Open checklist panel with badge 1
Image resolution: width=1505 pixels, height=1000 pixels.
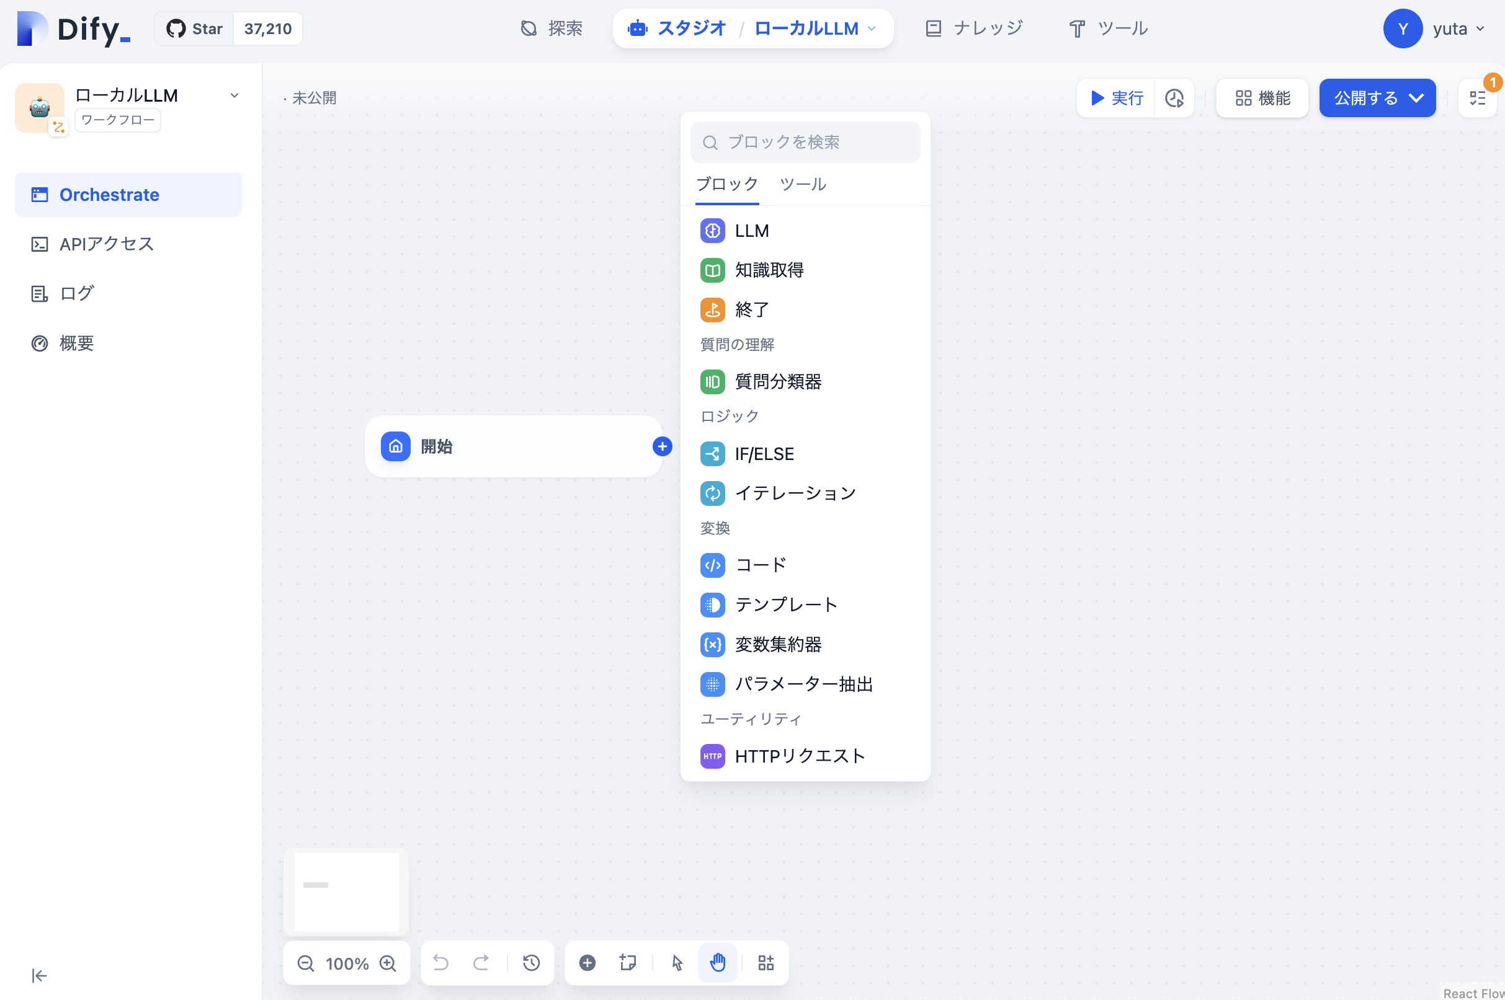1478,98
